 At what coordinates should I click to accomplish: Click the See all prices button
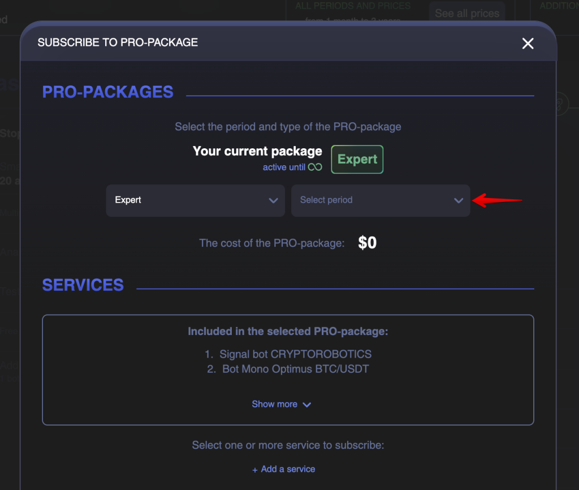pyautogui.click(x=466, y=14)
